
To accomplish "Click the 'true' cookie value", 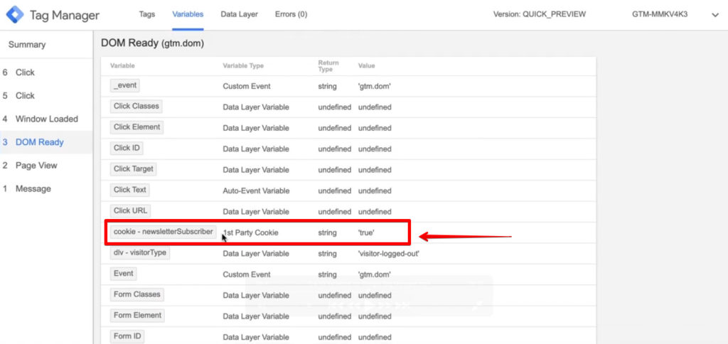I will [x=366, y=233].
